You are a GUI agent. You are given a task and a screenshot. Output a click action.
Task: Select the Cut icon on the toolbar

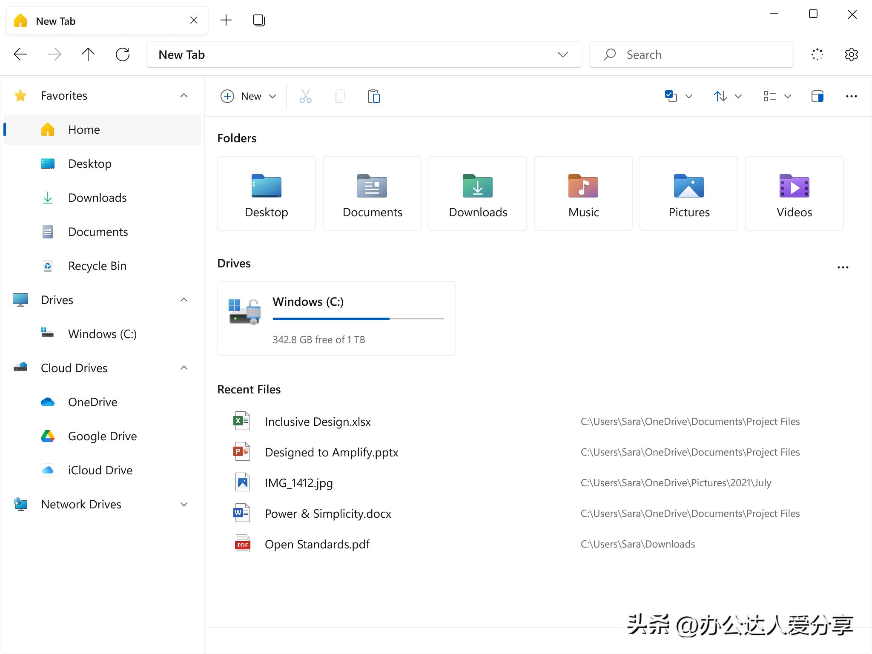pos(305,96)
